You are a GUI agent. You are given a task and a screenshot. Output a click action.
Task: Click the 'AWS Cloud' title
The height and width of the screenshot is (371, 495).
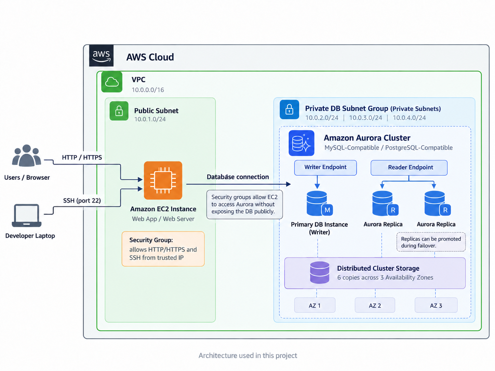pos(150,57)
